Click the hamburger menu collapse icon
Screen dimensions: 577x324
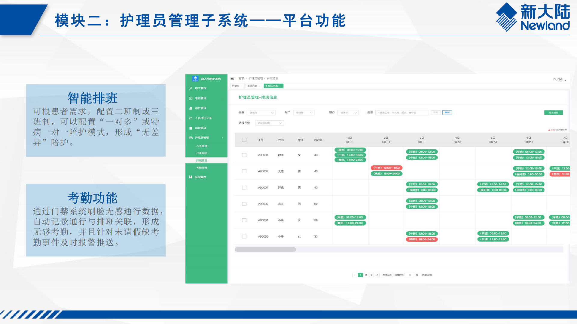(x=232, y=78)
